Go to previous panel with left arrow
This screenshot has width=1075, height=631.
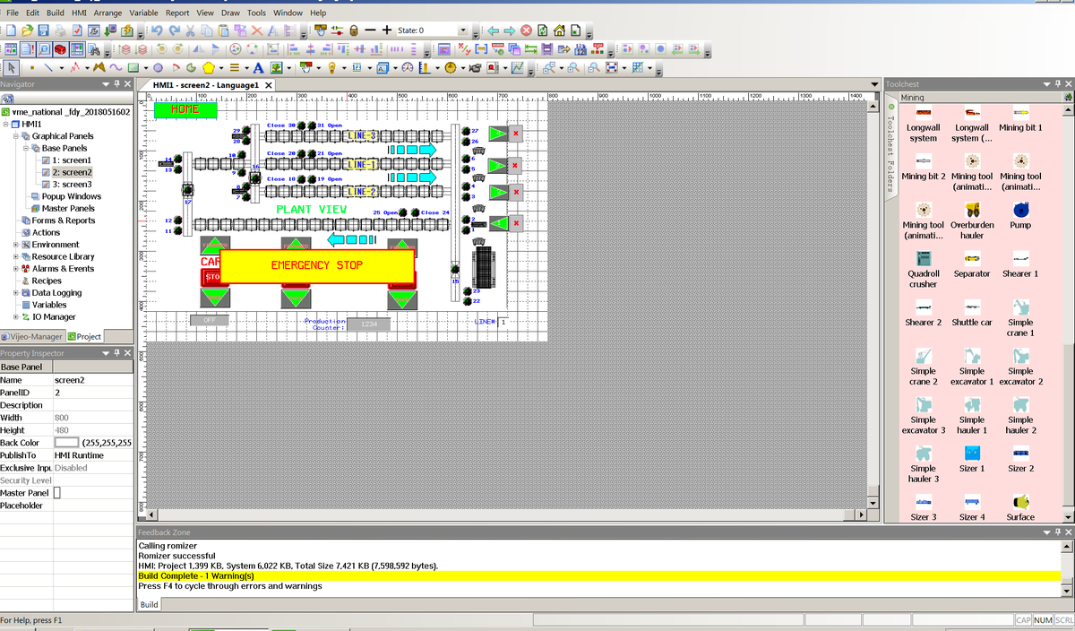[494, 30]
